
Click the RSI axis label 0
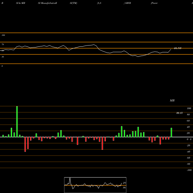[2, 66]
